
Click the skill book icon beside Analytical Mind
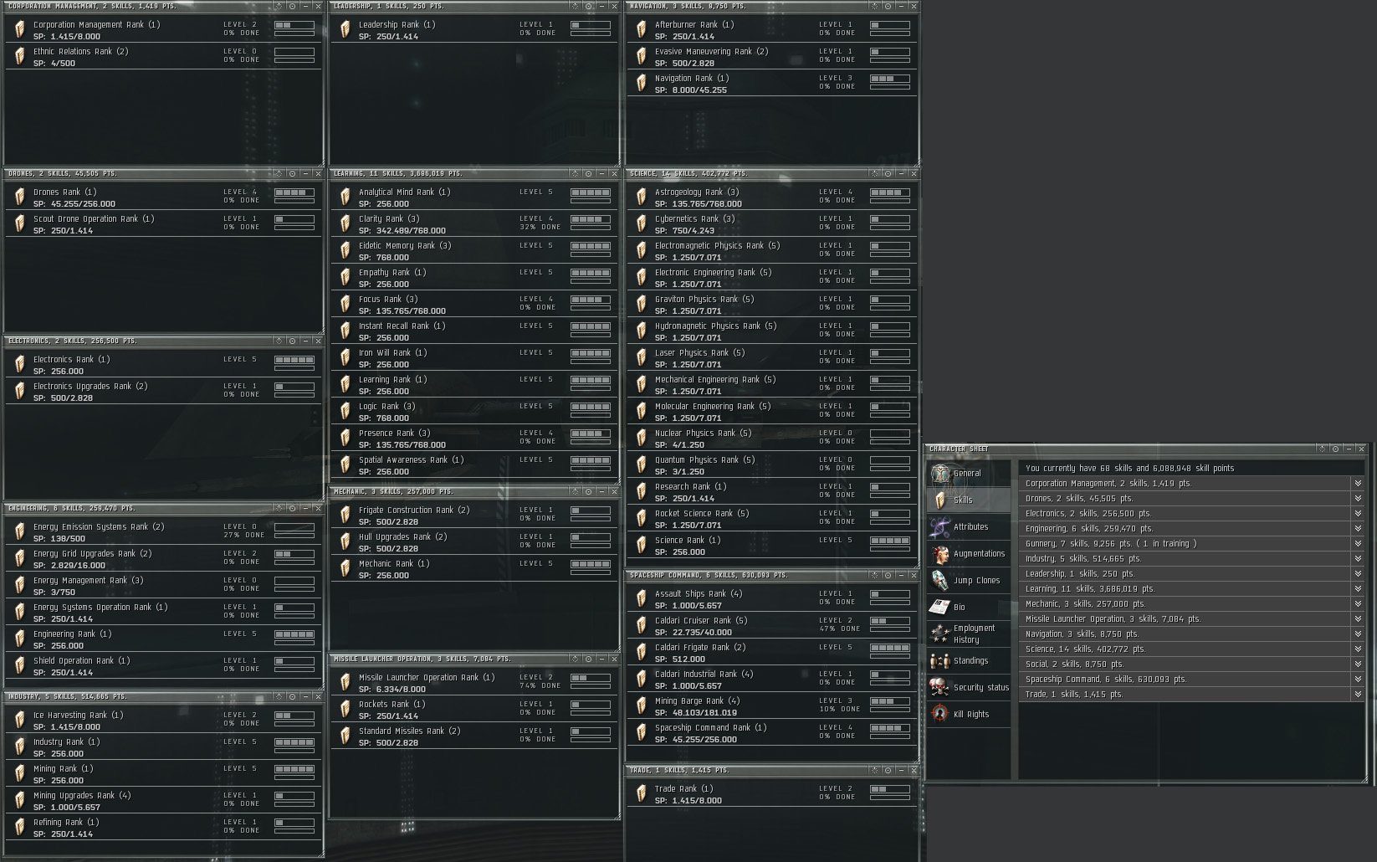tap(345, 198)
